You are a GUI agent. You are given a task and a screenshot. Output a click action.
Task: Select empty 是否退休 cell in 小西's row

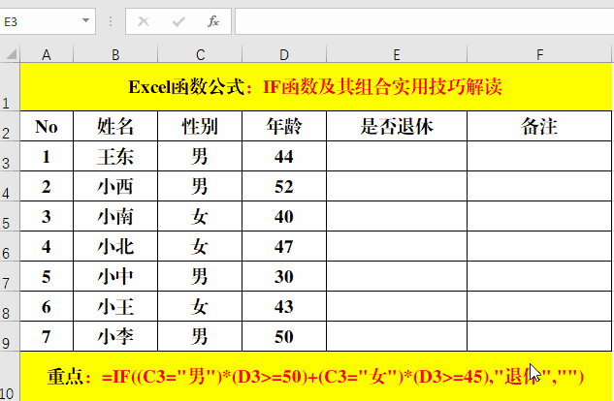397,186
